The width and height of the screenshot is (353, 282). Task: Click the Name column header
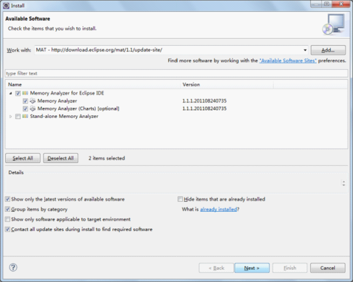pos(93,84)
